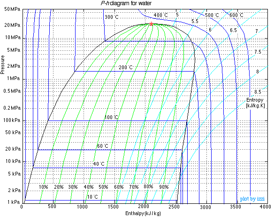Image resolution: width=274 pixels, height=217 pixels.
Task: Select the 10% vapor quality label
Action: click(x=43, y=187)
